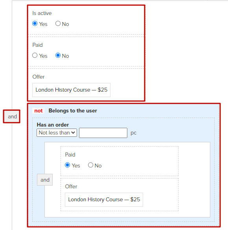Image resolution: width=228 pixels, height=230 pixels.
Task: Click the order quantity input field
Action: [103, 133]
